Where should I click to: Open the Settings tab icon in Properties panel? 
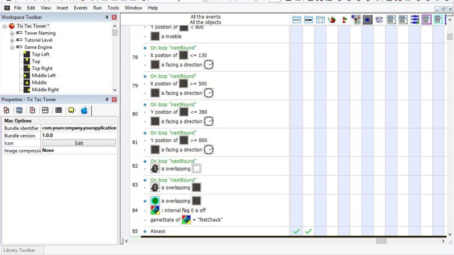6,110
